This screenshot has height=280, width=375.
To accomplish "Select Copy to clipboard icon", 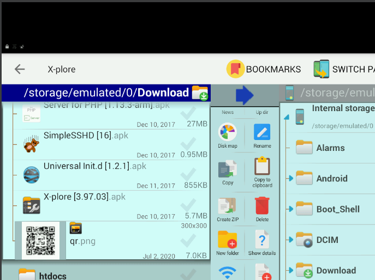I will [262, 167].
